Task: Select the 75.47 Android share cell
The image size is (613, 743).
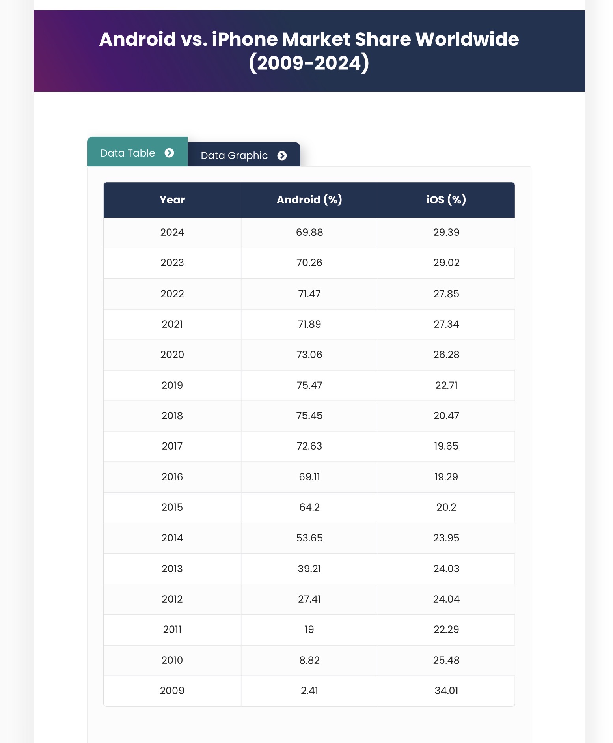Action: [x=309, y=385]
